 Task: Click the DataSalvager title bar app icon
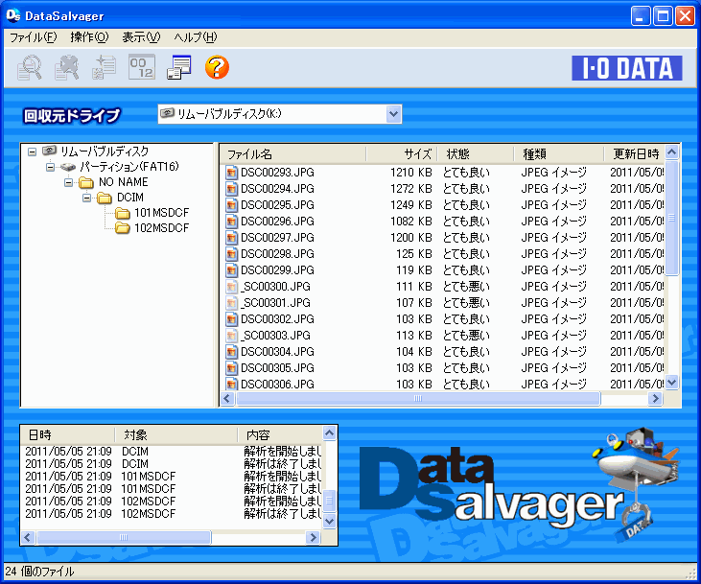(x=13, y=15)
